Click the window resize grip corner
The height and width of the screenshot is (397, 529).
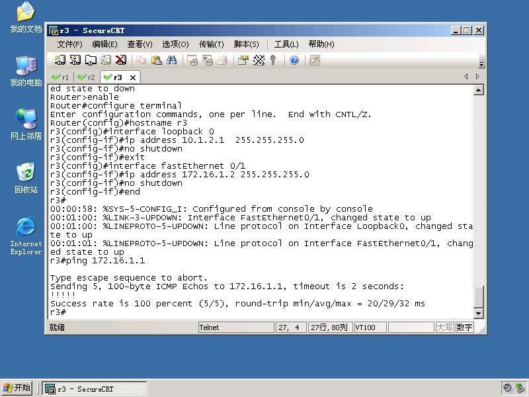tap(482, 330)
